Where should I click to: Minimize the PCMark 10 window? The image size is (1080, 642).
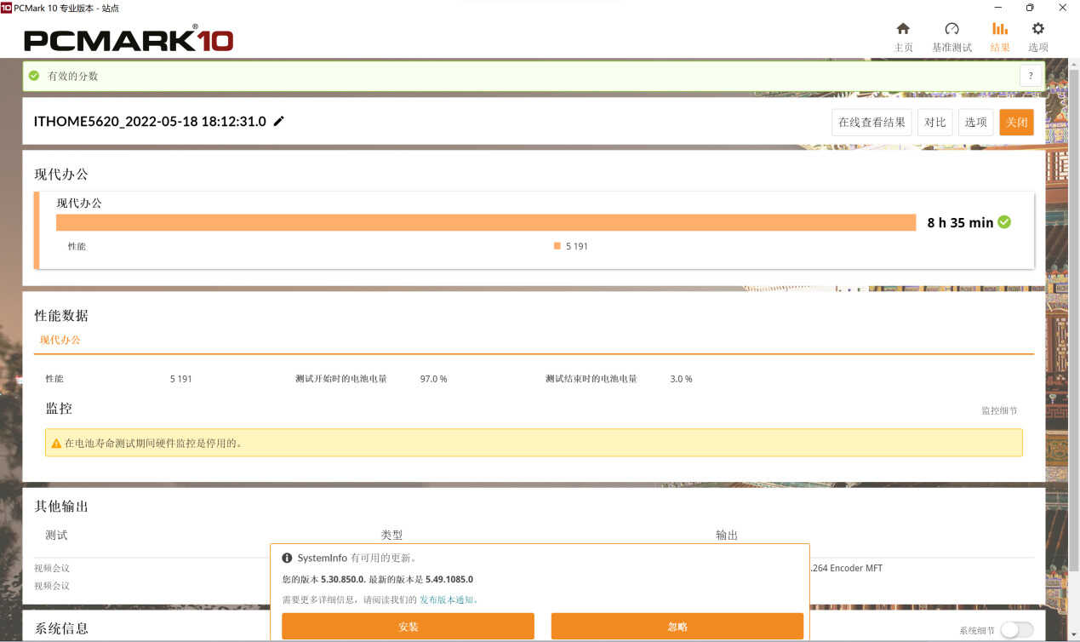[x=997, y=8]
